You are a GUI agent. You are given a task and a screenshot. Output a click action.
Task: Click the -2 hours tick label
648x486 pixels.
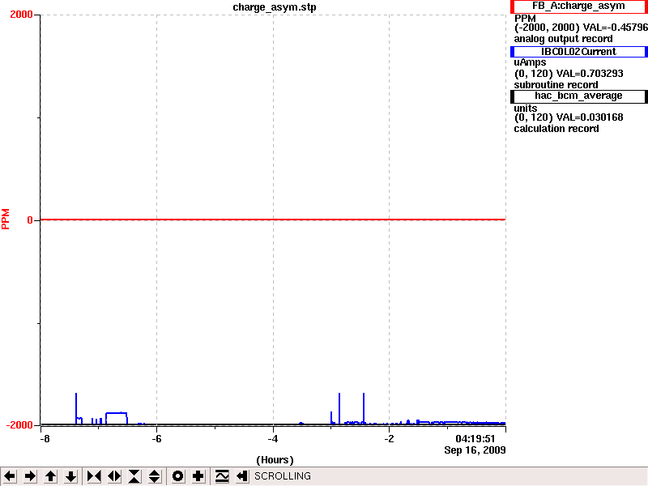389,439
